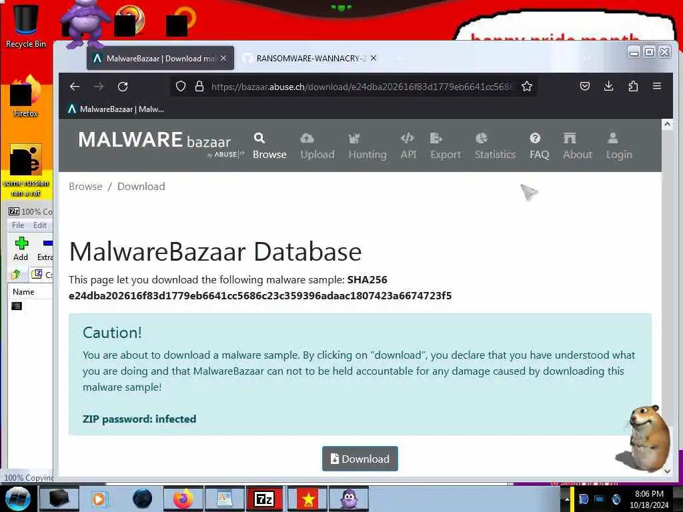
Task: Open the document editor taskbar button
Action: 224,499
